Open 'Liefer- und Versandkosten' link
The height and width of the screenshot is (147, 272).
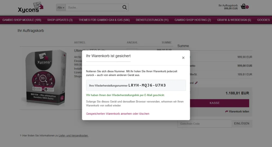coord(73,136)
